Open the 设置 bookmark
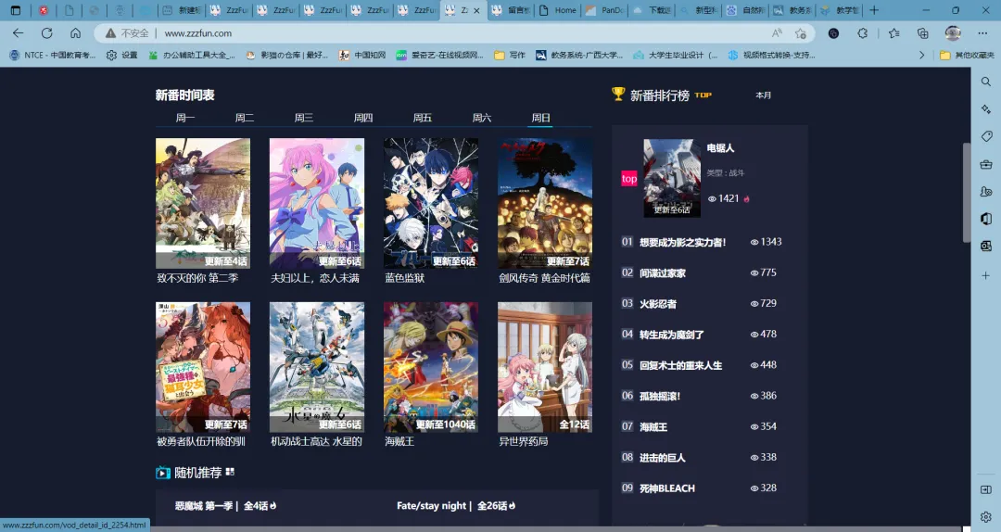Screen dimensions: 1001x532 pyautogui.click(x=122, y=56)
